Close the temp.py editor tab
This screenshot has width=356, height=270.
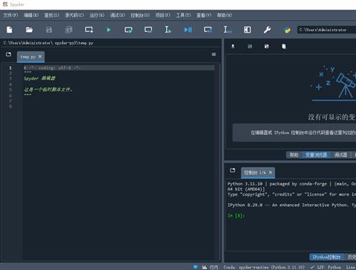(40, 56)
